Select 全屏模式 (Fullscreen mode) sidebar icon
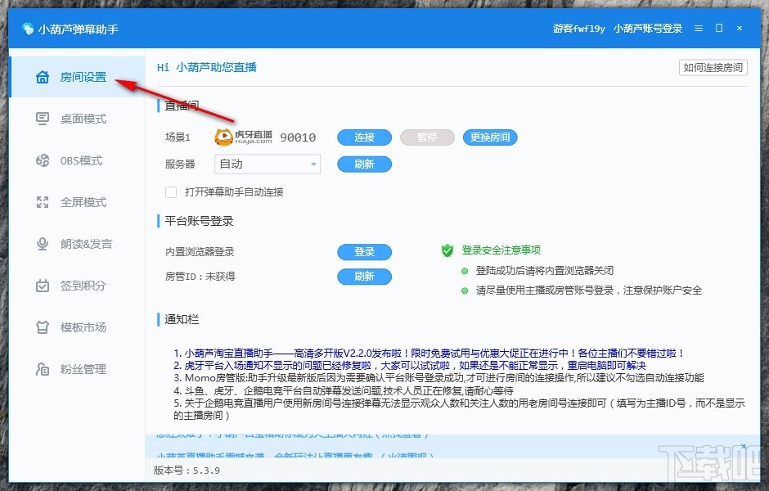The height and width of the screenshot is (491, 769). click(79, 202)
